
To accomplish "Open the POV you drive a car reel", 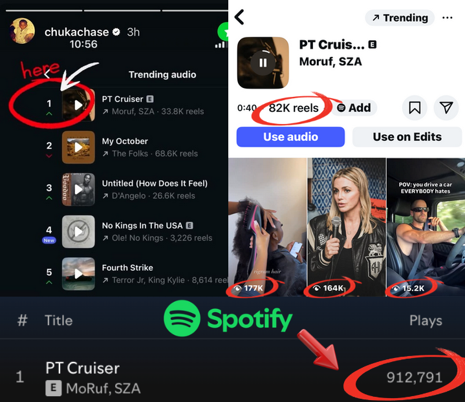I will pyautogui.click(x=426, y=227).
